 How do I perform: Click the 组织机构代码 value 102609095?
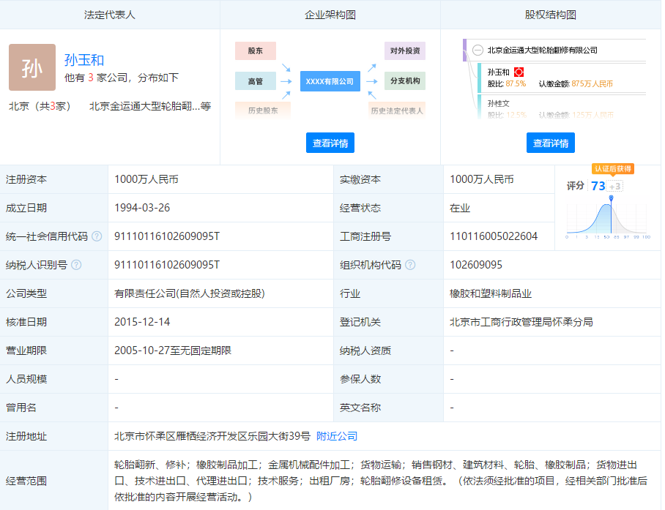[476, 265]
